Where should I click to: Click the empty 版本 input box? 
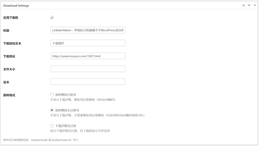coord(88,82)
